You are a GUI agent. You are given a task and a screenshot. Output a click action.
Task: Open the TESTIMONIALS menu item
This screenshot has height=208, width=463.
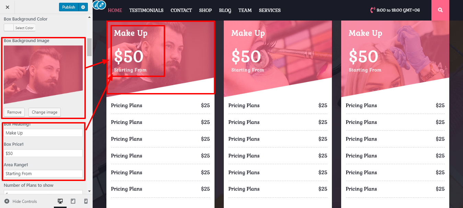point(146,10)
